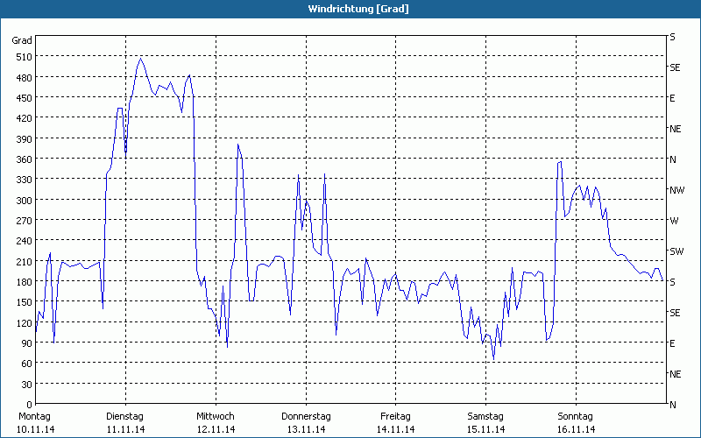Select the date '15.11.14'

(x=485, y=429)
